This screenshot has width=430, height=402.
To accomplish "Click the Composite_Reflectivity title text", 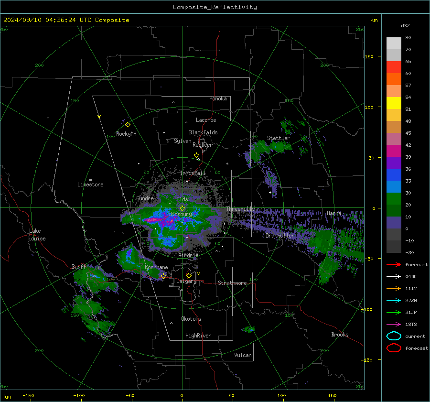I will (215, 7).
